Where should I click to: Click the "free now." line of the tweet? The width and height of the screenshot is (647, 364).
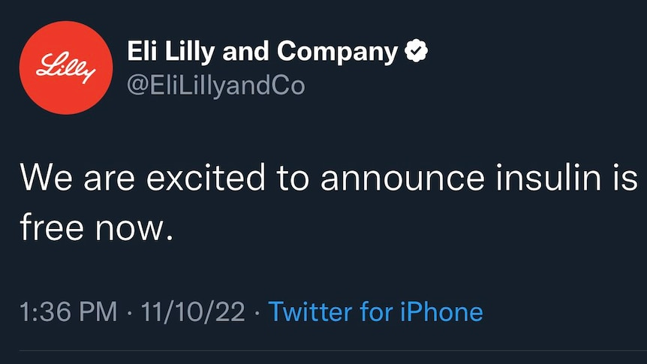tap(97, 227)
